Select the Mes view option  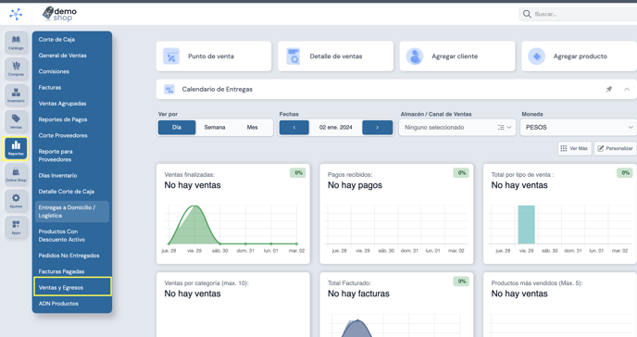coord(252,128)
